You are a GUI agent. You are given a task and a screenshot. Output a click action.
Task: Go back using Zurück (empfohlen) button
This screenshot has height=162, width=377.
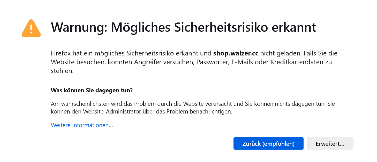(268, 143)
